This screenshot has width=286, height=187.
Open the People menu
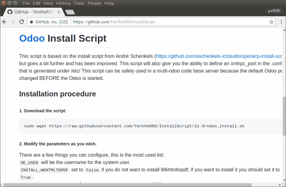pos(94,3)
